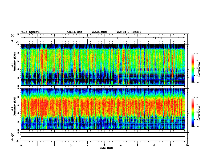The width and height of the screenshot is (211, 163).
Task: Click the time axis tick label "7"
Action: pos(137,145)
